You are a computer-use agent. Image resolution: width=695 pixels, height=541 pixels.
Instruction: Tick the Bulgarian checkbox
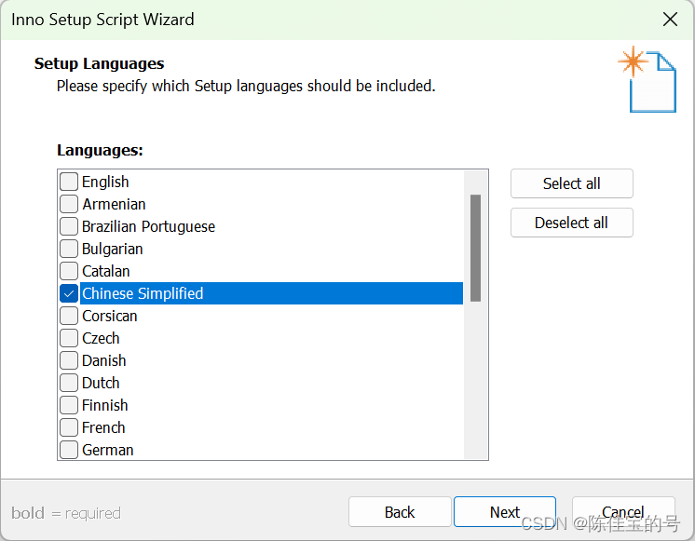pyautogui.click(x=69, y=249)
